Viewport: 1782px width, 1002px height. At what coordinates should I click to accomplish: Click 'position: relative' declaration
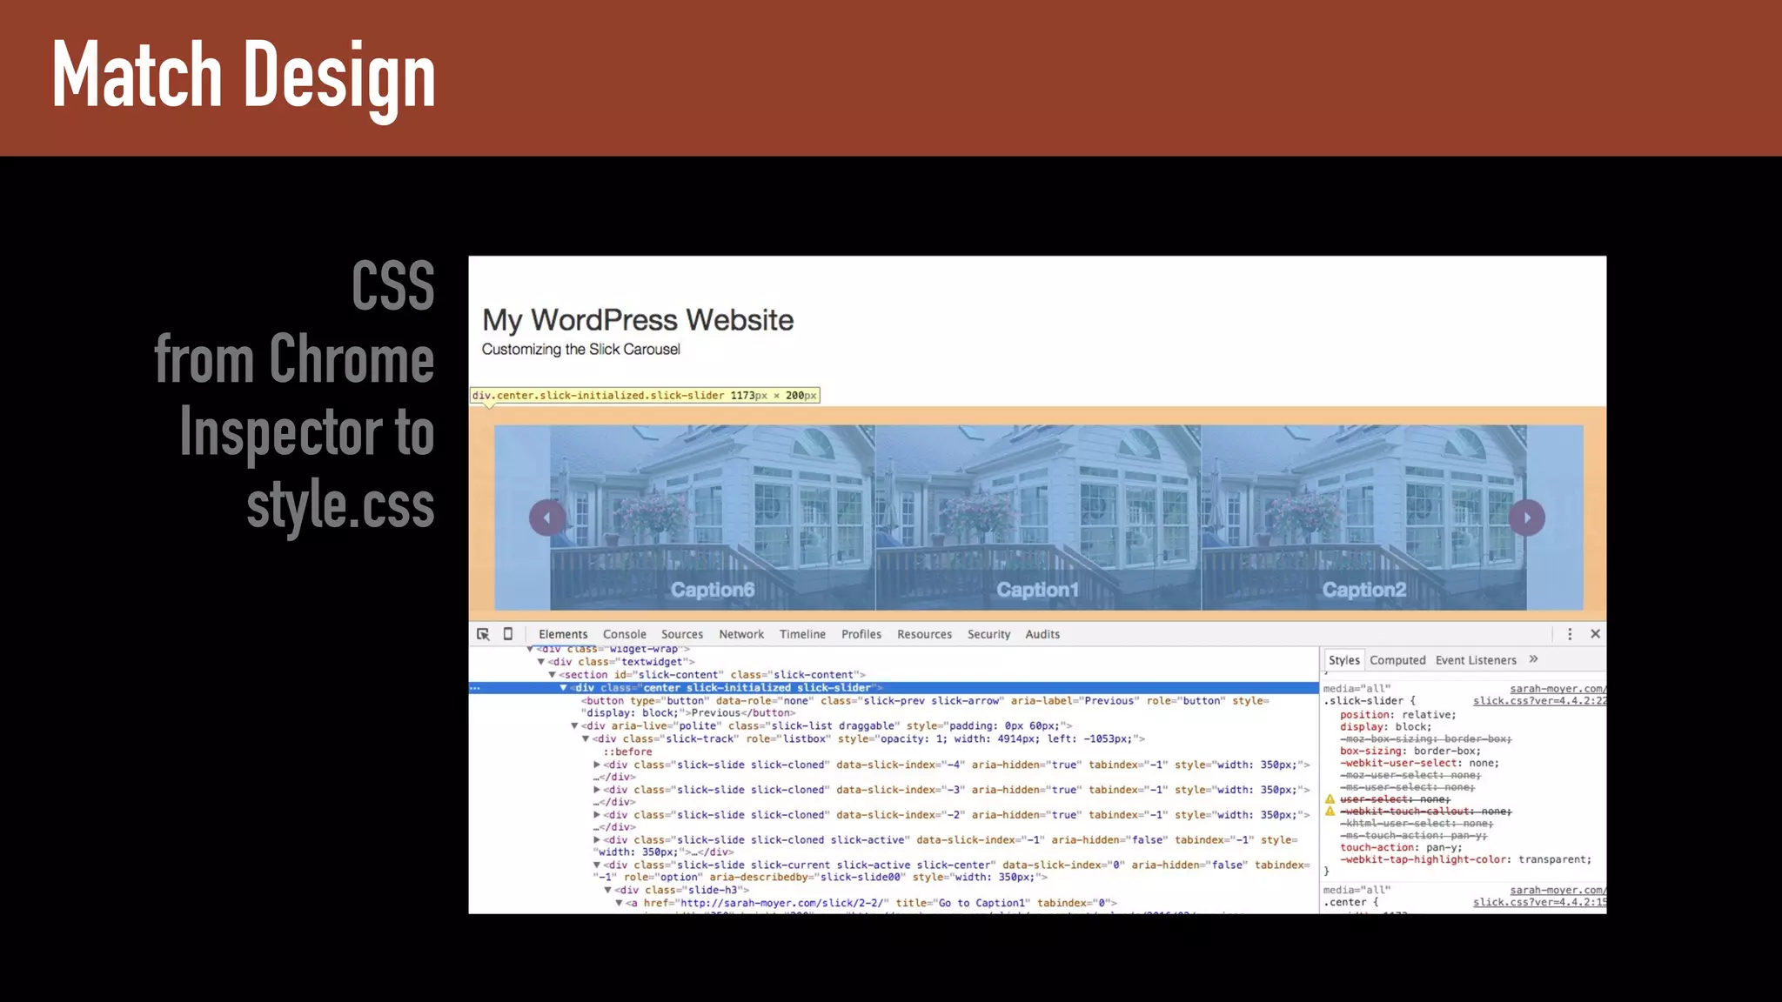pos(1397,715)
